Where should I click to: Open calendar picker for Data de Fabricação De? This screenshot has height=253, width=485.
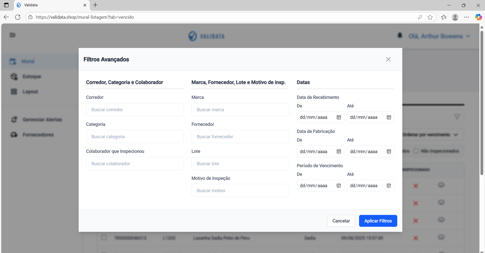(x=339, y=151)
